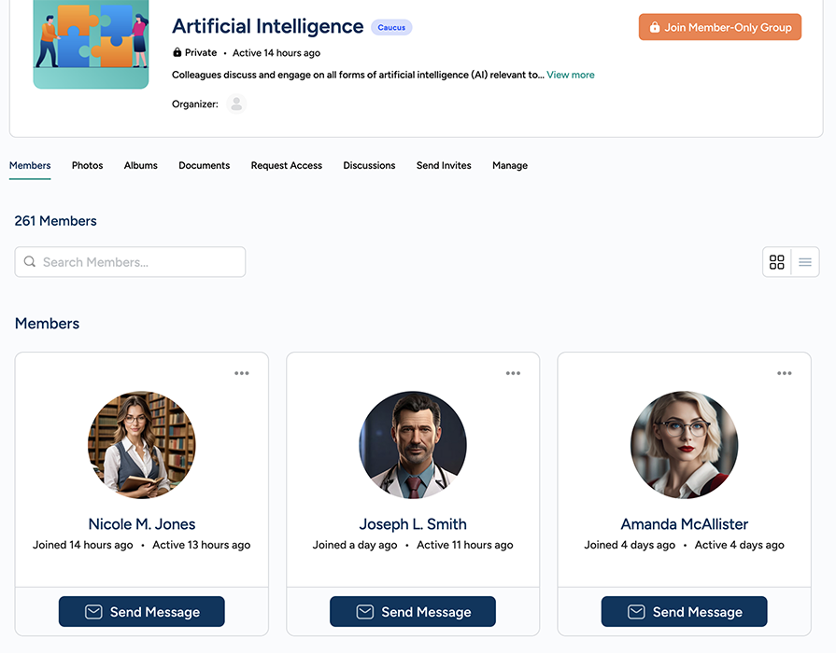Open options menu on Nicole M. Jones card
The height and width of the screenshot is (653, 836).
242,373
